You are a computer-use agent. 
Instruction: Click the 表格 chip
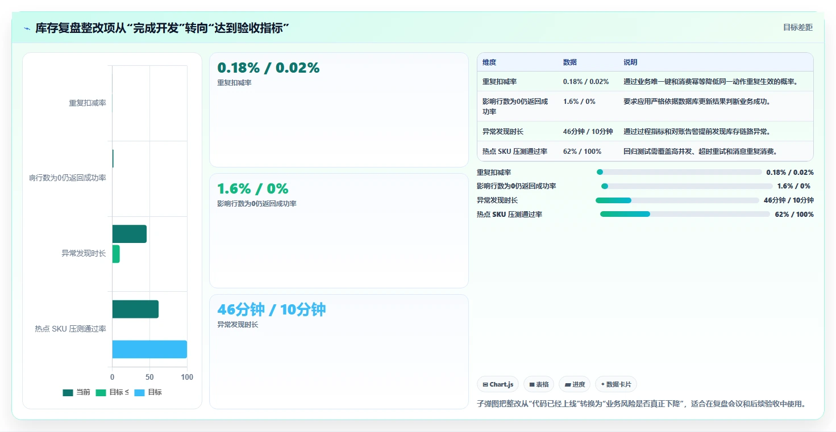[539, 384]
